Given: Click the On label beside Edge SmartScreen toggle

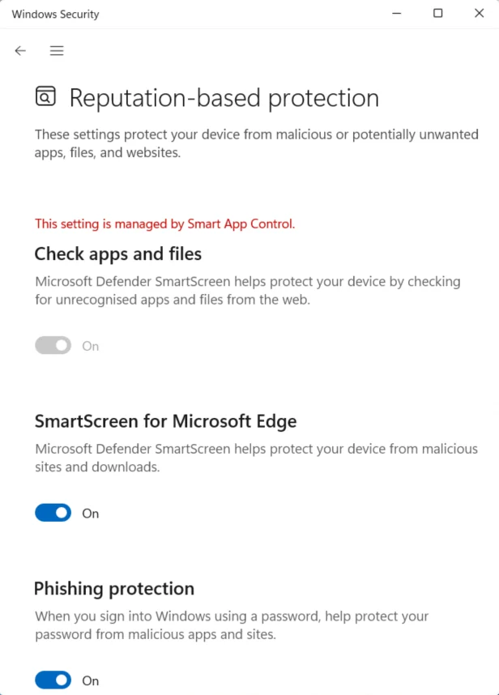Looking at the screenshot, I should (x=91, y=514).
